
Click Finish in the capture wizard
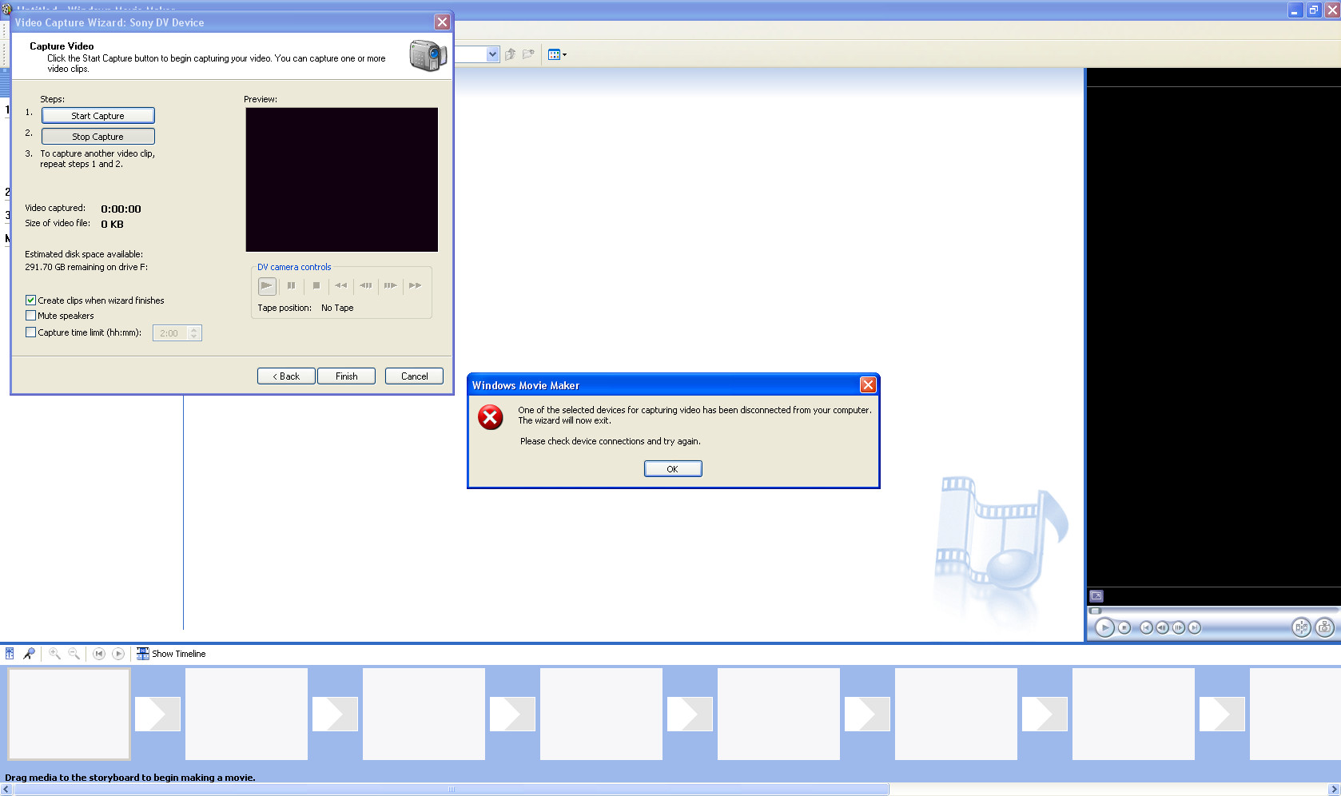[x=346, y=376]
